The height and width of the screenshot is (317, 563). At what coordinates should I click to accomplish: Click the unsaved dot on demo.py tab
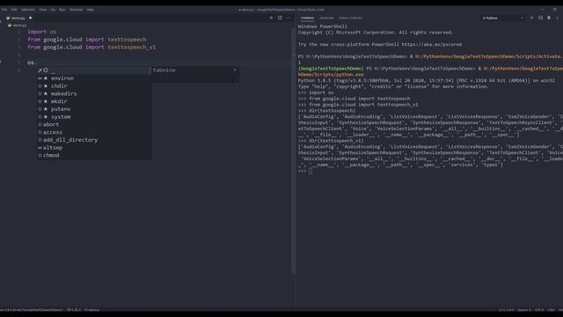point(31,18)
